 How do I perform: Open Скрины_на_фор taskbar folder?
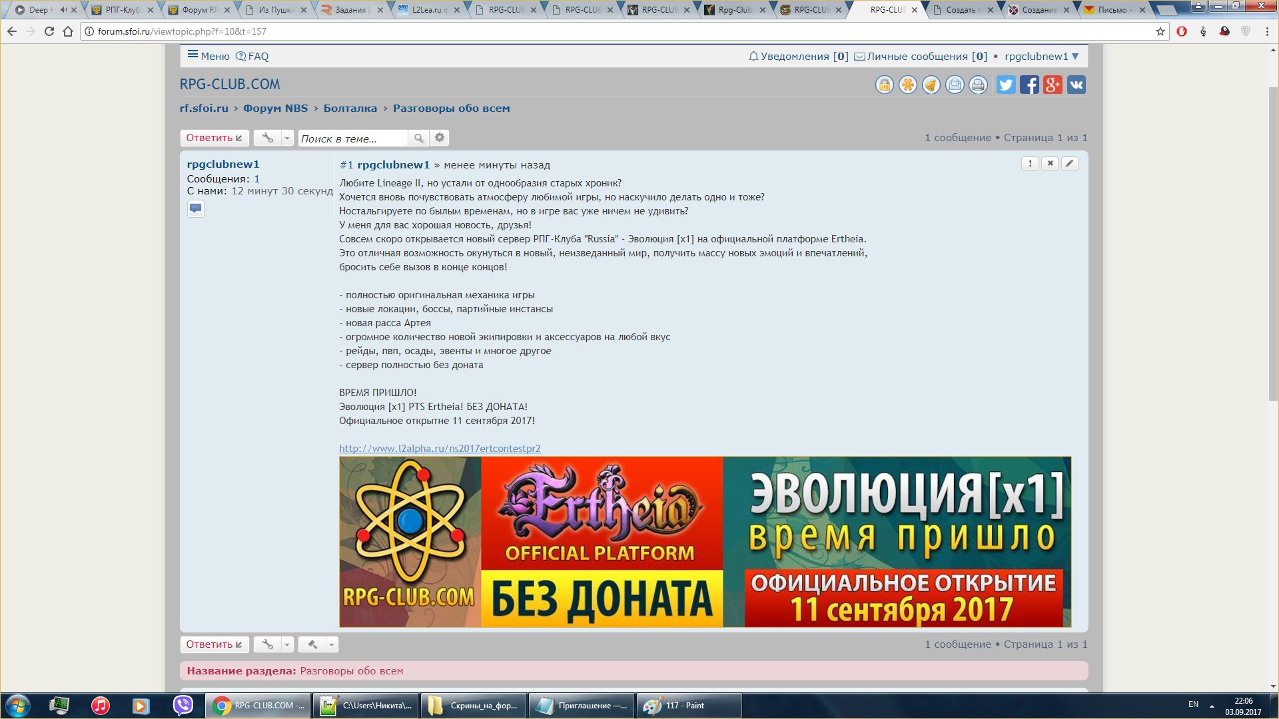473,706
